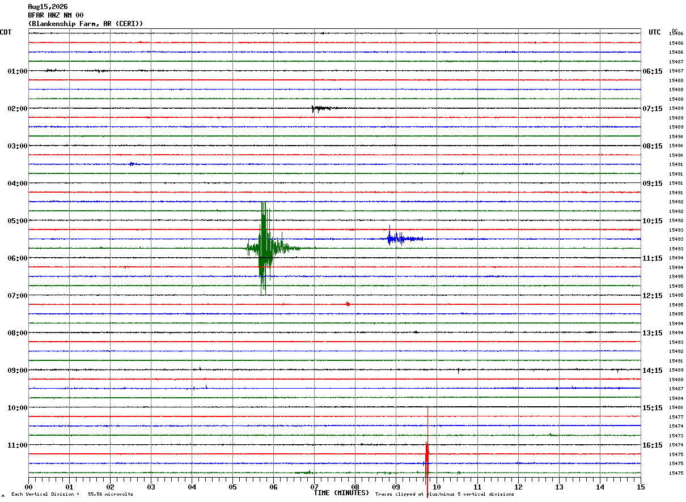The image size is (686, 502).
Task: Select the 10:00 CDT time label
Action: pos(17,408)
